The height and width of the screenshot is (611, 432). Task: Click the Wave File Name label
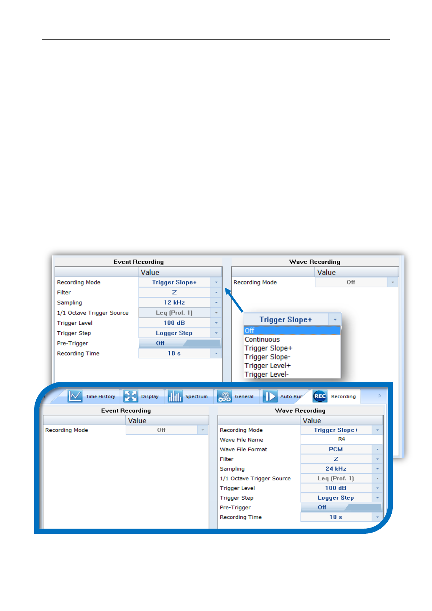click(241, 440)
